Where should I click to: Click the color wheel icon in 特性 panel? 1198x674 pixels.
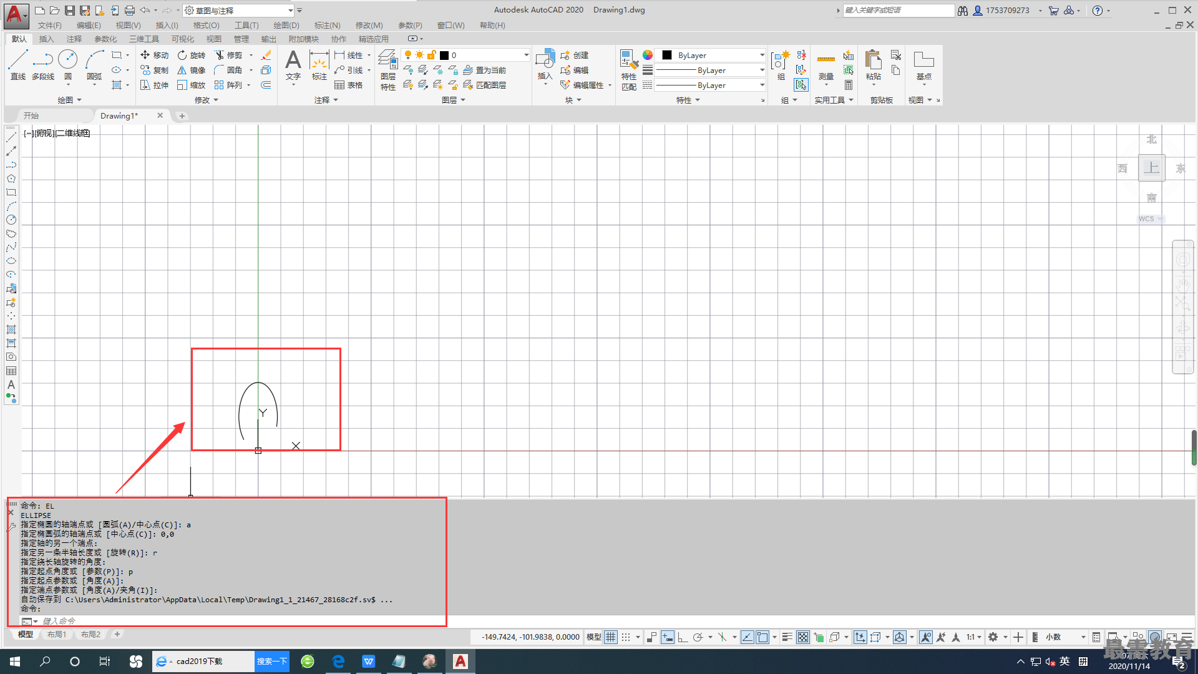click(648, 55)
